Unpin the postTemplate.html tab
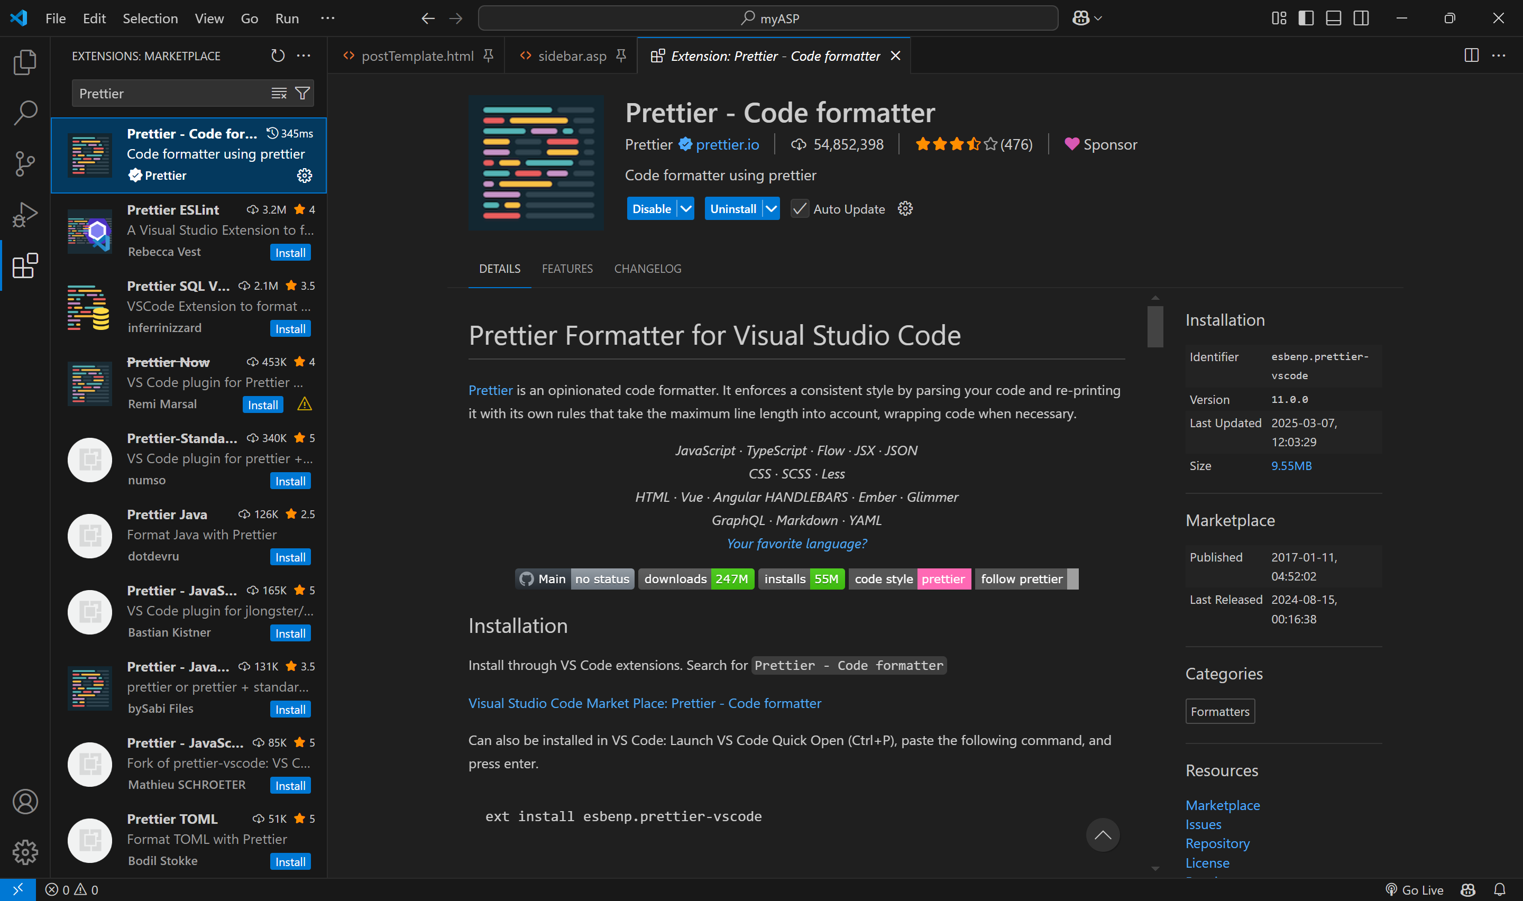The width and height of the screenshot is (1523, 901). pos(488,56)
